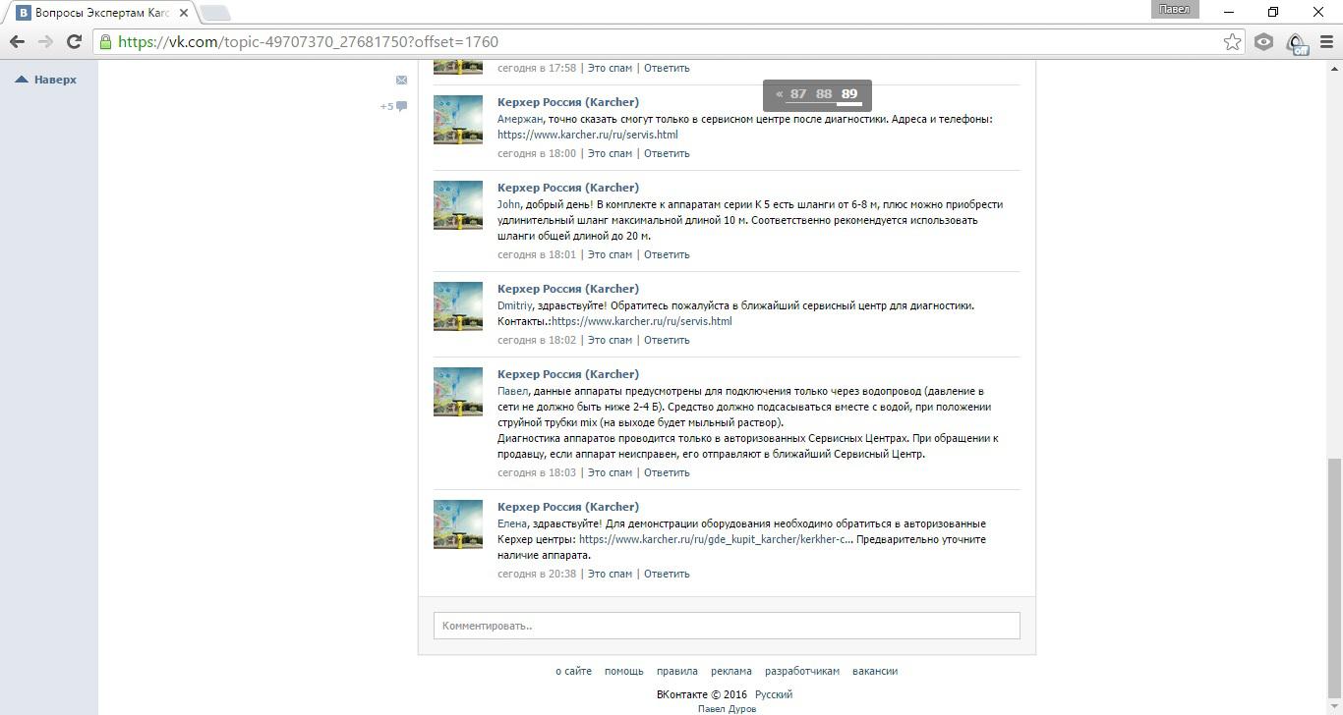Image resolution: width=1343 pixels, height=715 pixels.
Task: Click the address bar URL field
Action: pyautogui.click(x=667, y=41)
